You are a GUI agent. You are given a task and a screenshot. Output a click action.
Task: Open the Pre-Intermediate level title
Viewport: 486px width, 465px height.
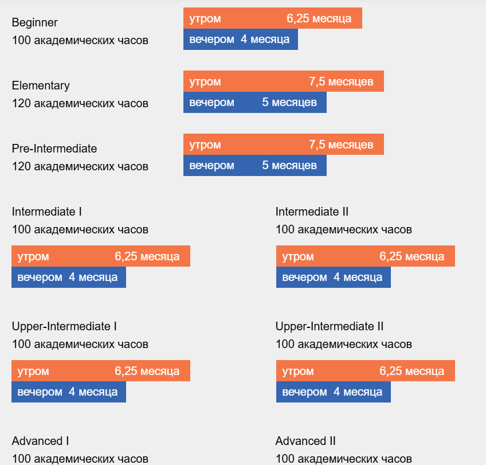[54, 149]
